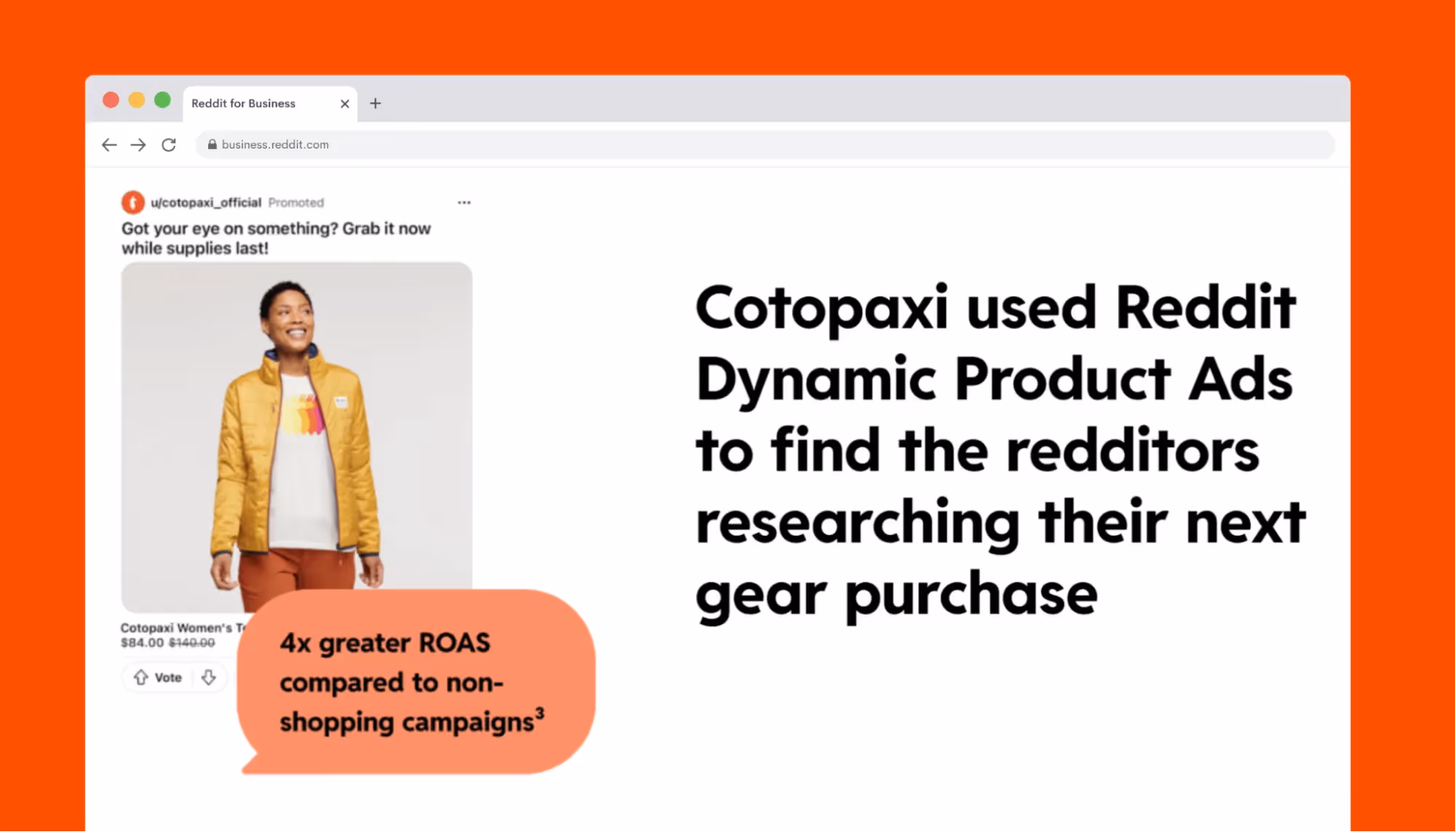
Task: Open the three-dot overflow menu on the post
Action: pyautogui.click(x=464, y=202)
